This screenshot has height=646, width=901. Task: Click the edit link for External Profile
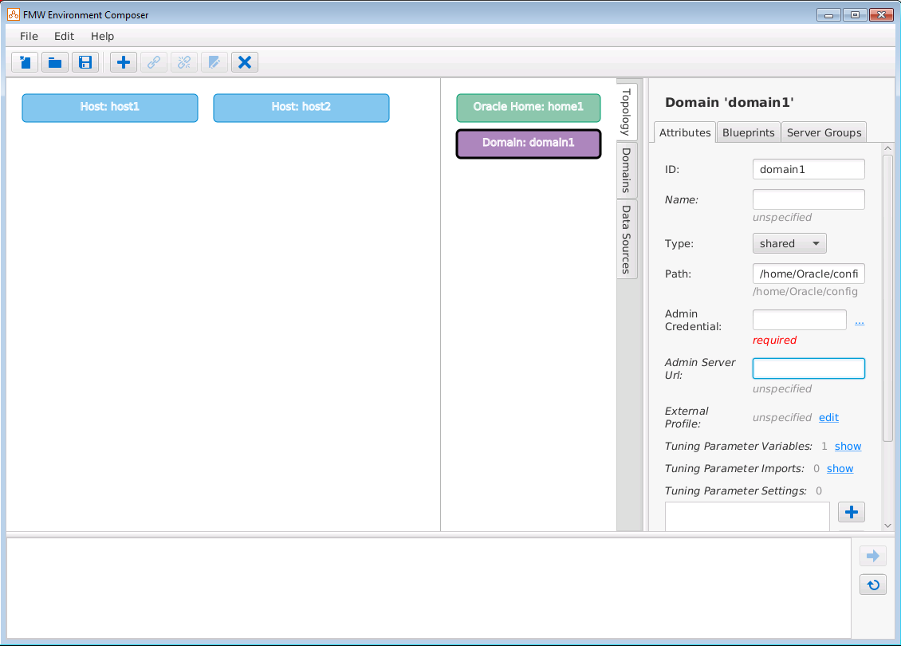828,418
